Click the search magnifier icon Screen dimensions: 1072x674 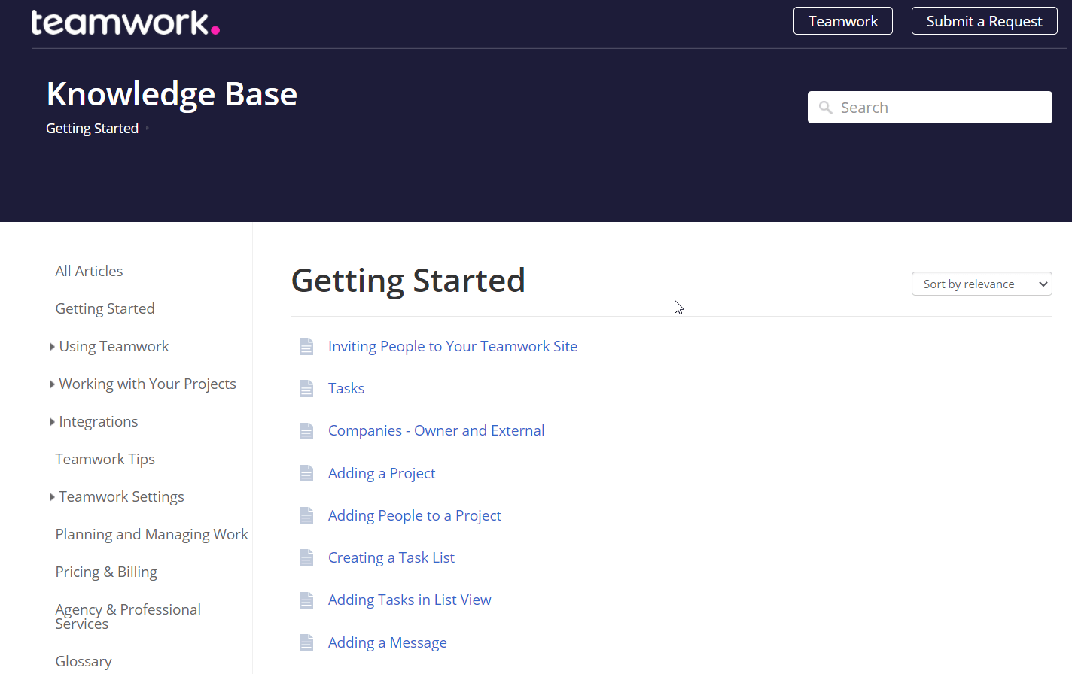(x=826, y=108)
